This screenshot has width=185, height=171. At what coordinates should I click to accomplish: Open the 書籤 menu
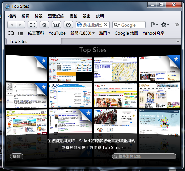tap(73, 16)
